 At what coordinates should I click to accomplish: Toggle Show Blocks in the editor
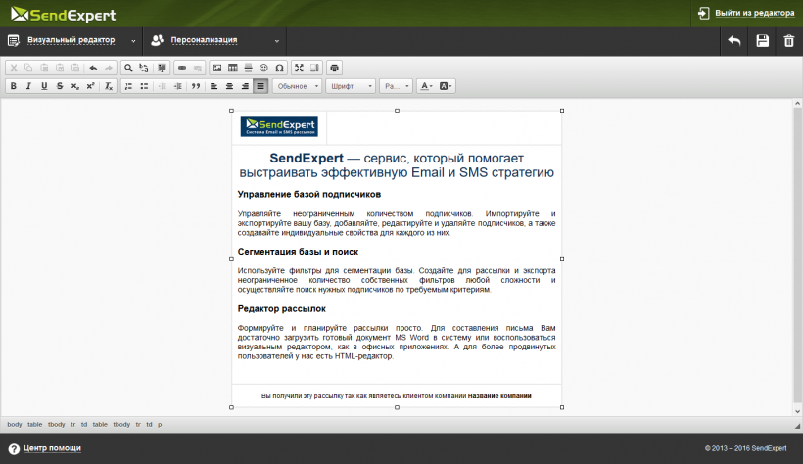tap(314, 68)
